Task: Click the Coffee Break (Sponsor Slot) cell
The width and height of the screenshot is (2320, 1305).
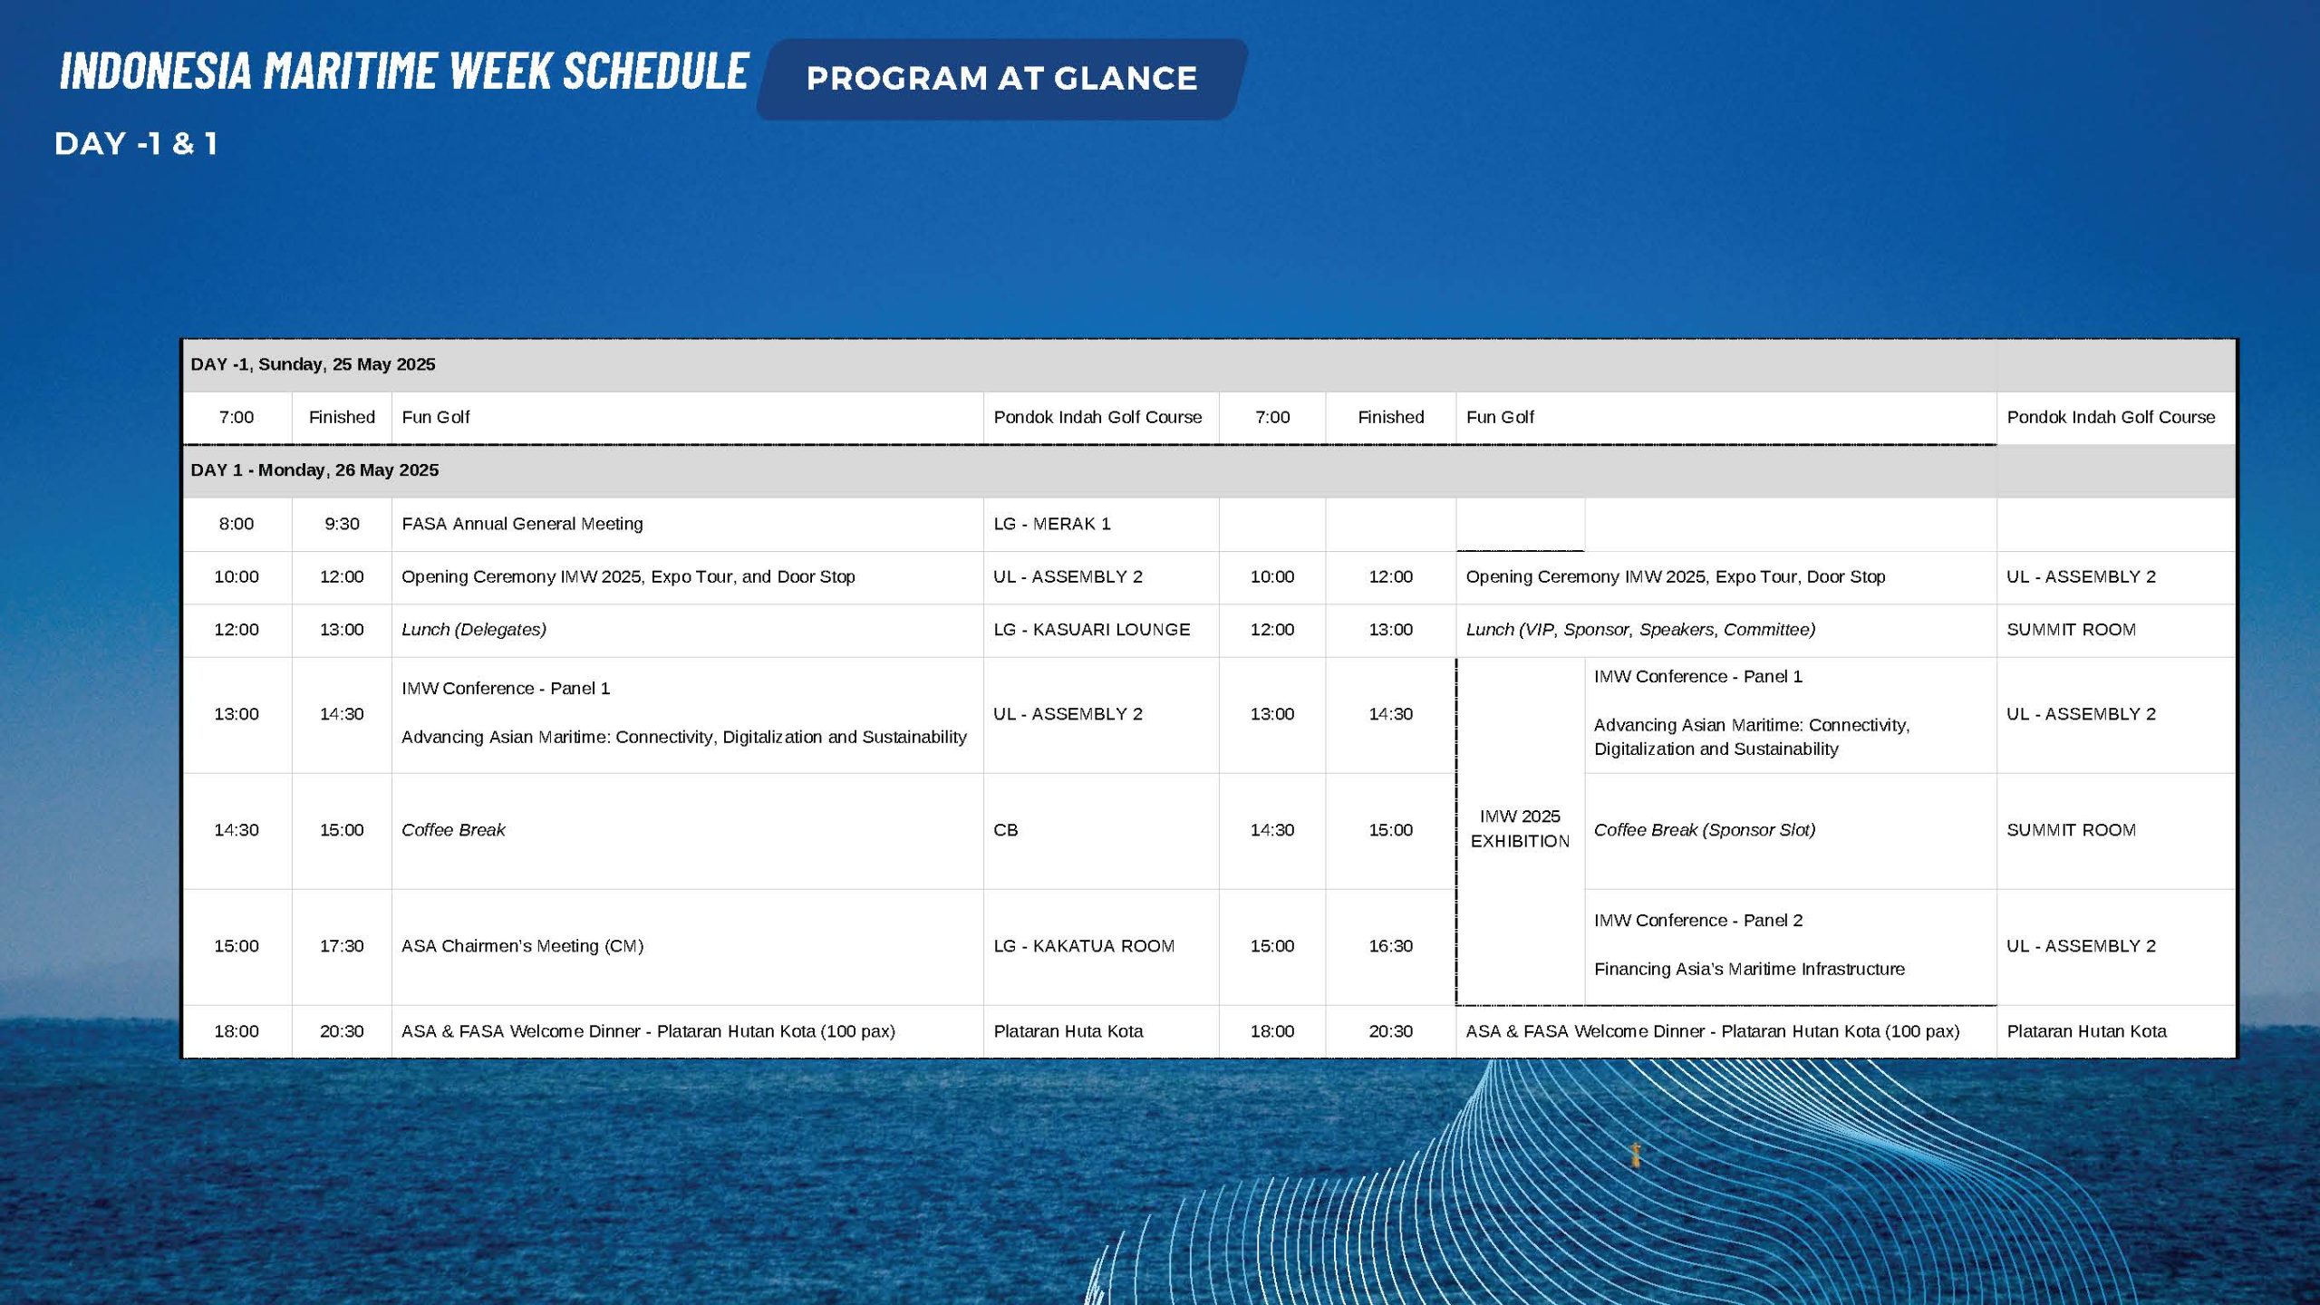Action: coord(1790,830)
